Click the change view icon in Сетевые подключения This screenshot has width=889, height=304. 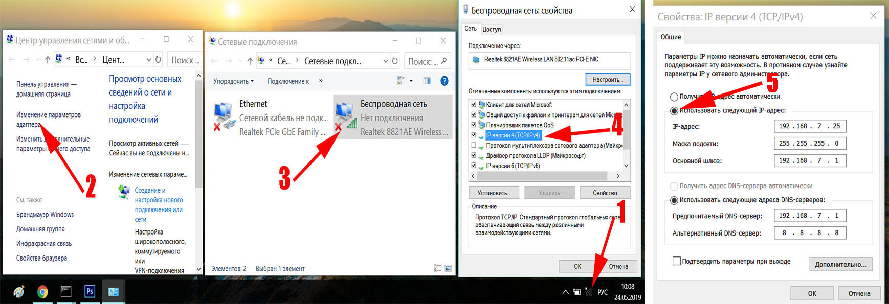point(401,81)
